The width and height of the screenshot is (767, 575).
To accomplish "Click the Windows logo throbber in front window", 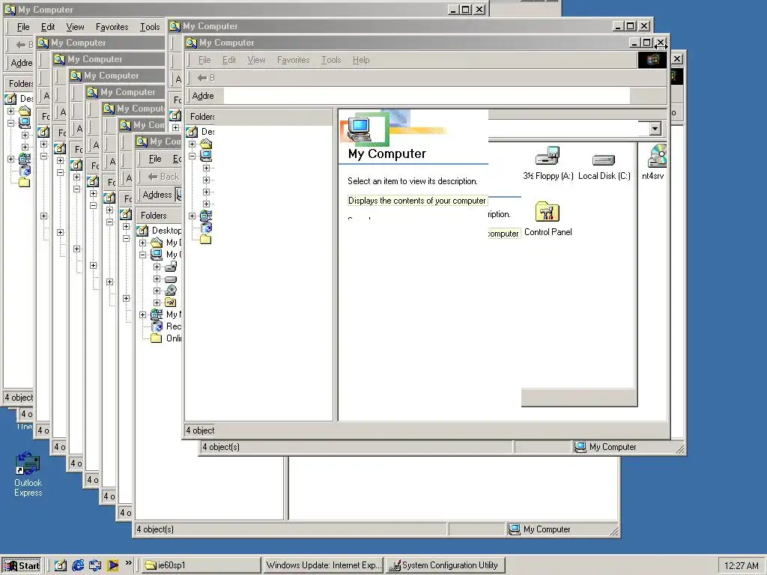I will 652,60.
